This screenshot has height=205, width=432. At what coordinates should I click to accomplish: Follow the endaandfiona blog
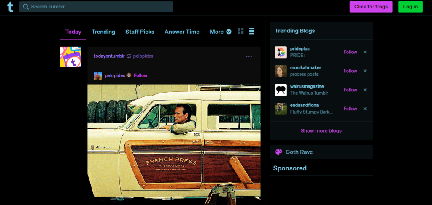click(x=350, y=109)
